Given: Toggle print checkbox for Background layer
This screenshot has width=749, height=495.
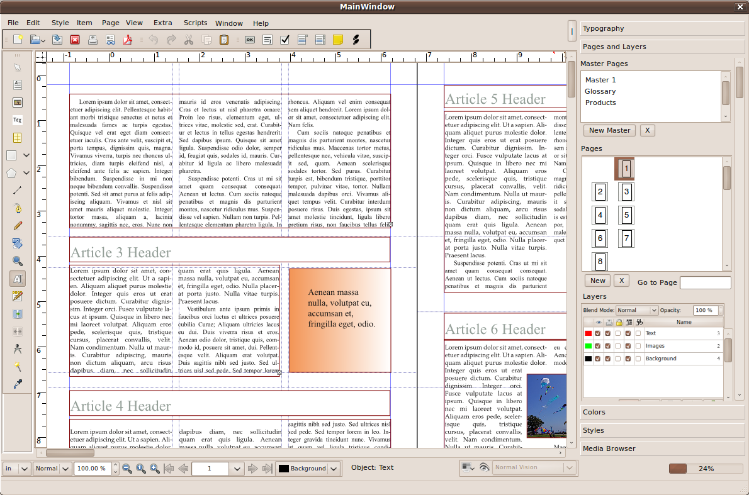Looking at the screenshot, I should [608, 359].
